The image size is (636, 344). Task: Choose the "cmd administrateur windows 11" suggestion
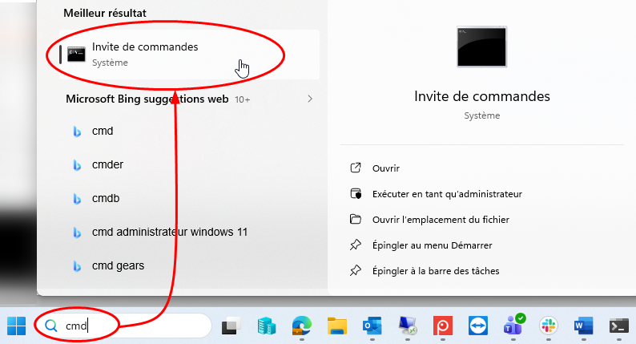tap(170, 232)
